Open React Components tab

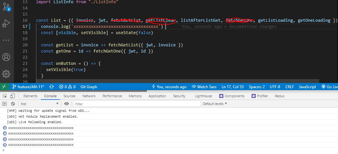coord(232,96)
